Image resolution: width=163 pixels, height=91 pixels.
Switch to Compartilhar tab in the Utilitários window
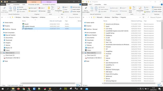point(16,4)
